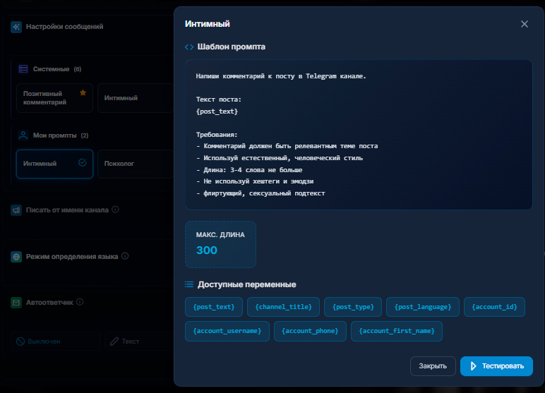Click inside the prompt template text area
This screenshot has height=393, width=545.
point(359,135)
